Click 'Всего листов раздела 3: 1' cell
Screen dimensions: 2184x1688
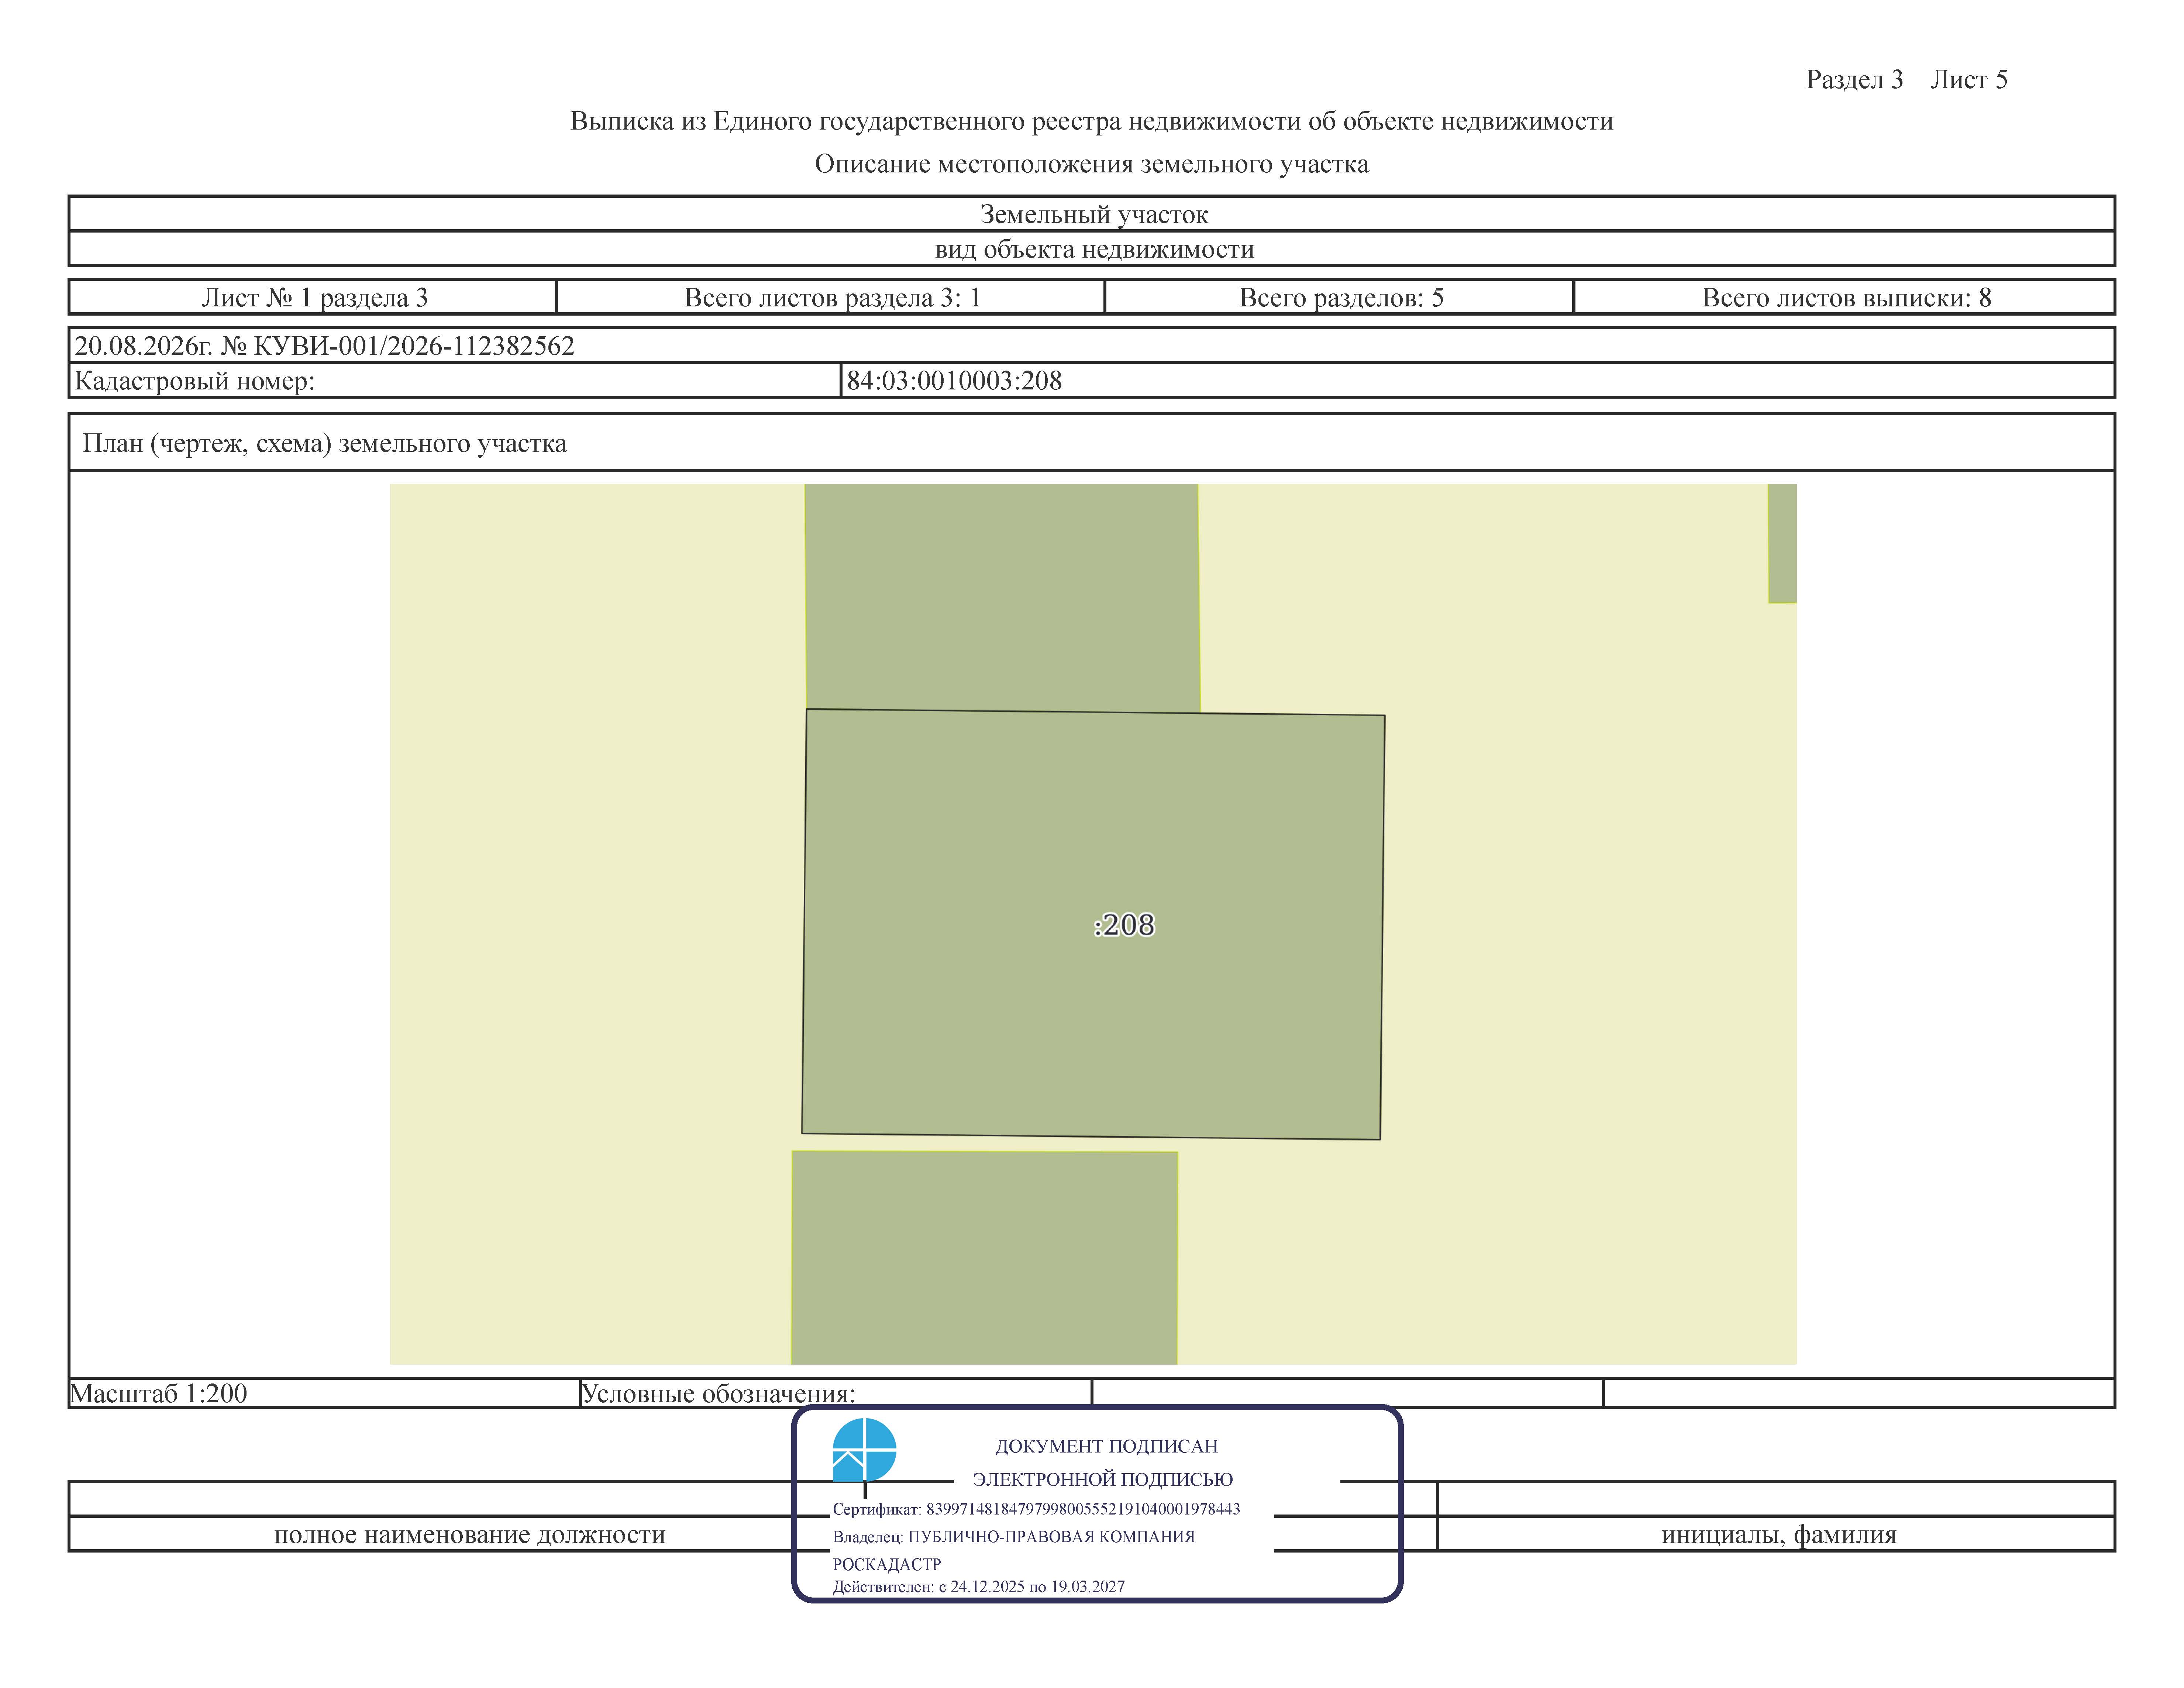831,297
